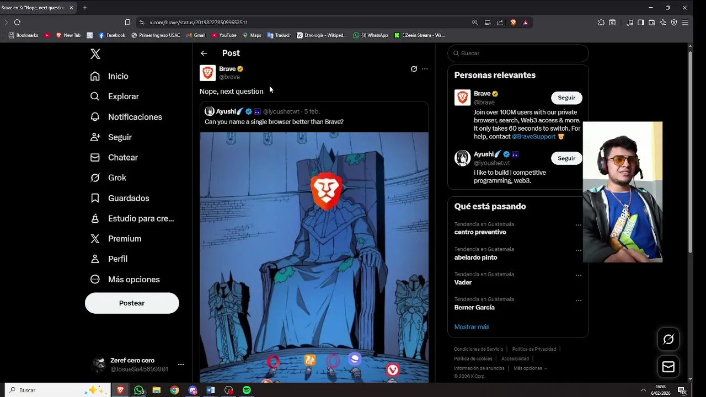706x397 pixels.
Task: Click the Postear button
Action: point(132,303)
